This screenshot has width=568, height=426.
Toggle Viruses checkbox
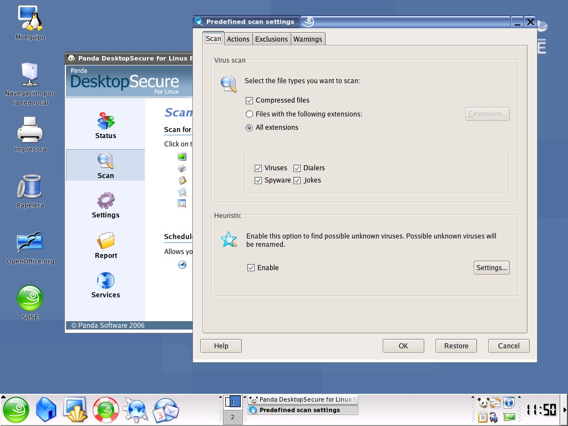point(258,168)
